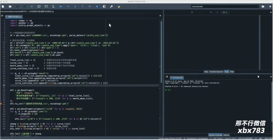Image resolution: width=273 pixels, height=140 pixels.
Task: Open console tab browser icon
Action: point(167,77)
